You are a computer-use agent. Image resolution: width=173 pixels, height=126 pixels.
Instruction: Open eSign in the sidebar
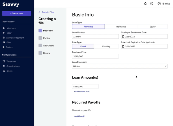point(9,33)
